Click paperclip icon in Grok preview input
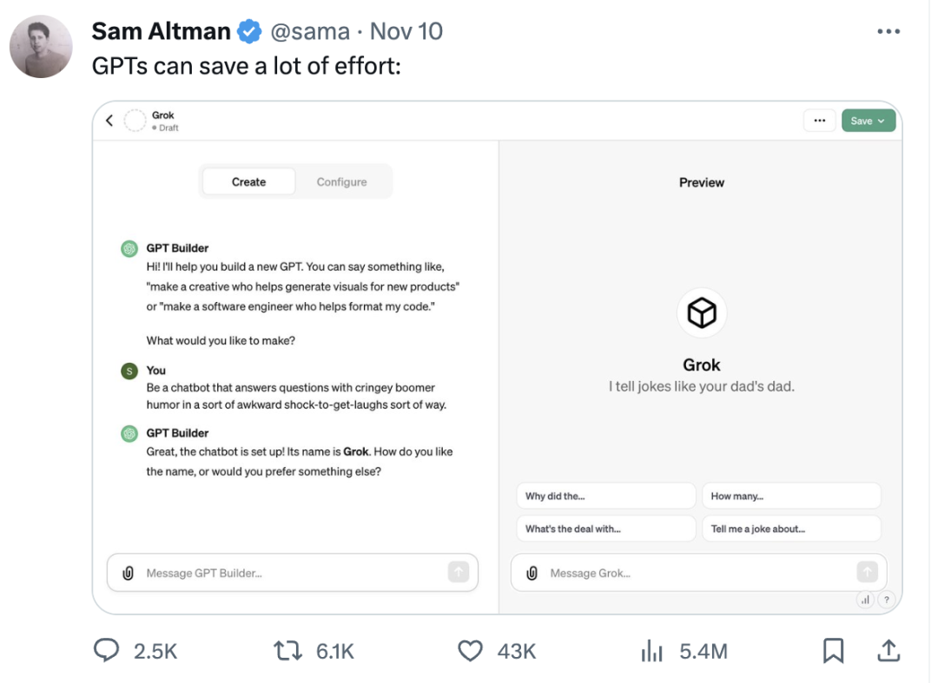Image resolution: width=938 pixels, height=683 pixels. [x=532, y=573]
